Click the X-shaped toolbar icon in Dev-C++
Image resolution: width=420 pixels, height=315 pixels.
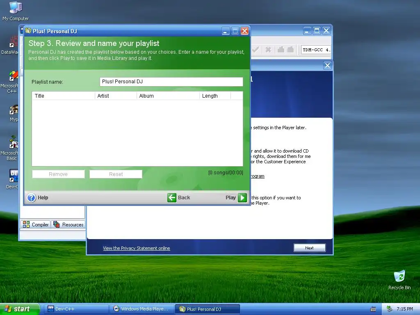[x=268, y=50]
